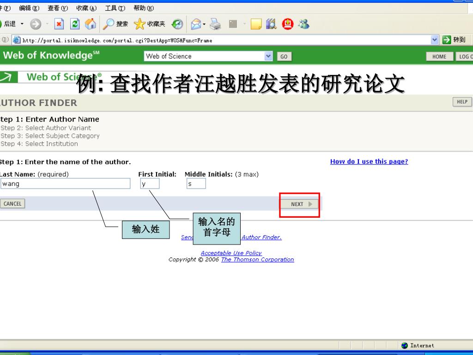Open the History clock icon
The width and height of the screenshot is (473, 355).
177,24
